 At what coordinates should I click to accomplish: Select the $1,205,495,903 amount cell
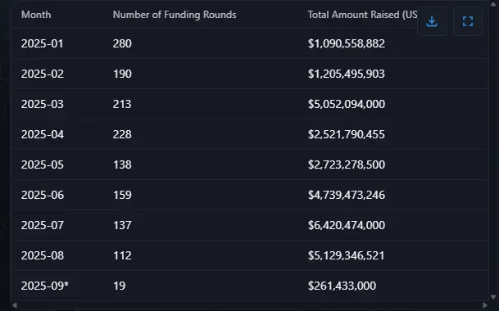(x=347, y=74)
